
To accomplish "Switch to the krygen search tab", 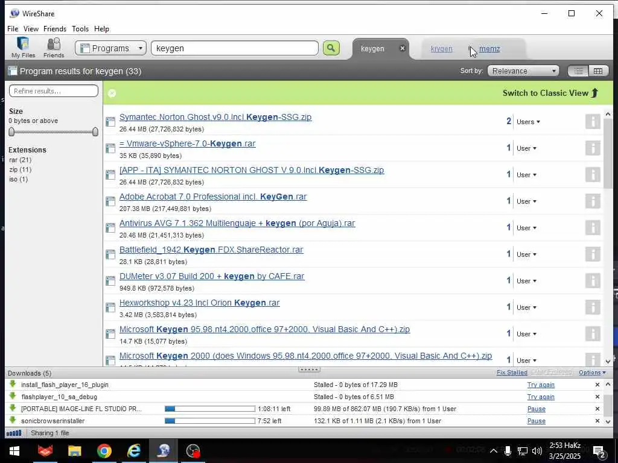I will tap(441, 49).
